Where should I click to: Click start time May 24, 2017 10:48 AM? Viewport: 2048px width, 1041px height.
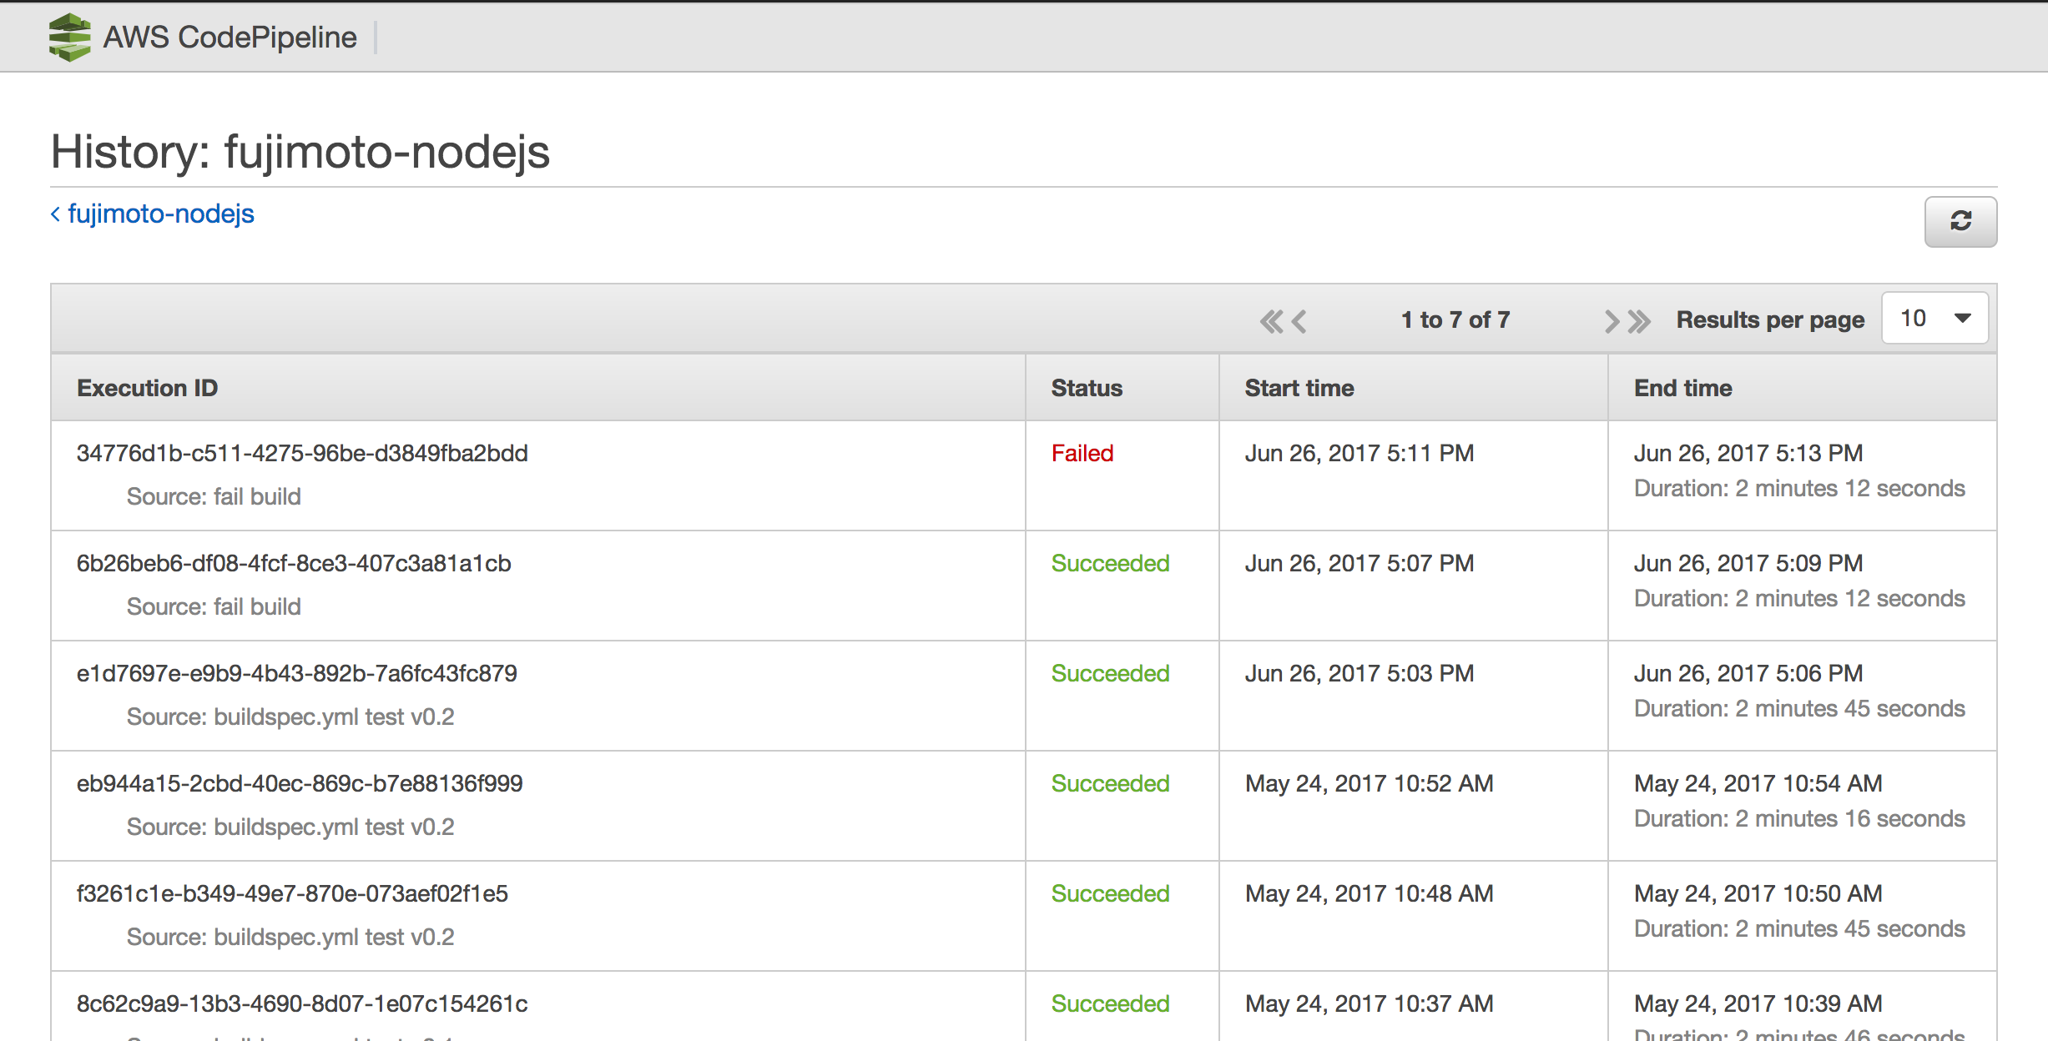tap(1370, 893)
